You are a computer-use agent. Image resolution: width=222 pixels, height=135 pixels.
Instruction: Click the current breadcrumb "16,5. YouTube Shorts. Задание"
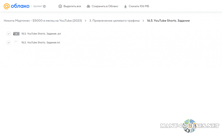(168, 21)
